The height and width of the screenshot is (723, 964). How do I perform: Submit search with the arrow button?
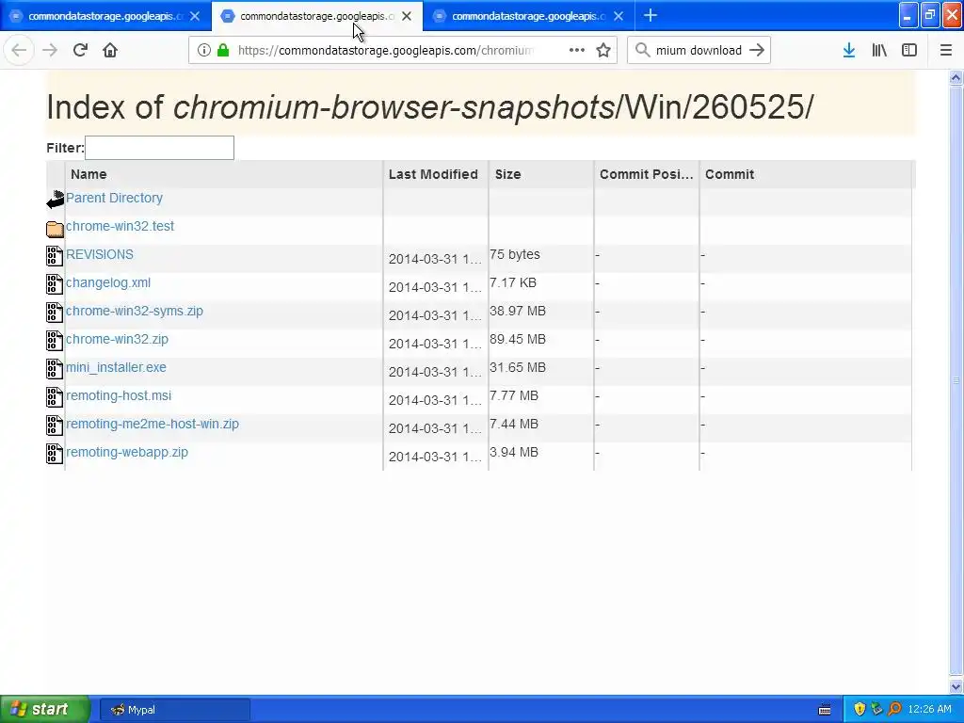(758, 51)
